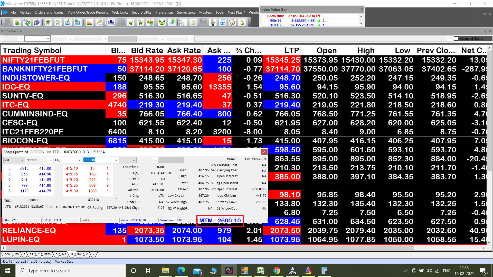Viewport: 493px width, 277px height.
Task: Click the refresh arrows toolbar icon
Action: 27,23
